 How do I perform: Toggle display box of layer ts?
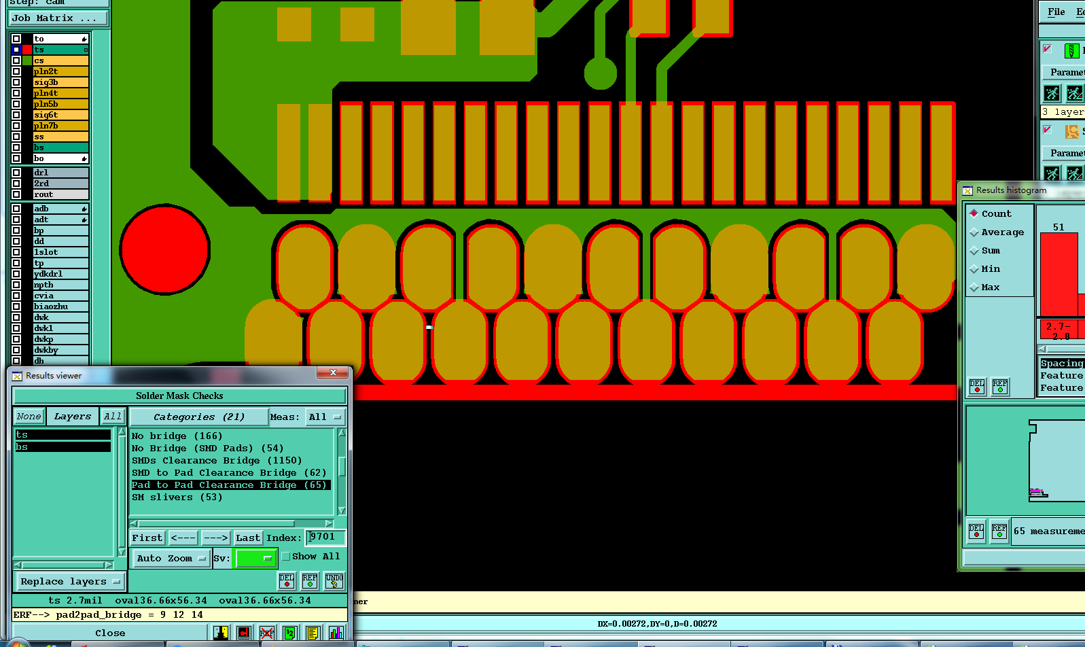16,50
